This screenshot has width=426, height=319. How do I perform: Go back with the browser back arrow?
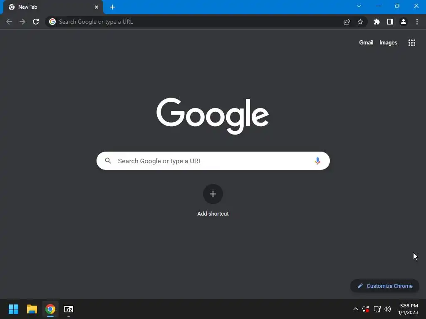[9, 22]
